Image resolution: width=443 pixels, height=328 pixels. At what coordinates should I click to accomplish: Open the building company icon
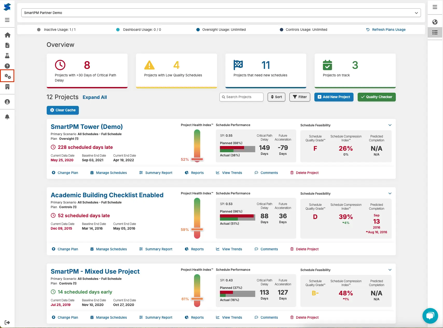(7, 87)
